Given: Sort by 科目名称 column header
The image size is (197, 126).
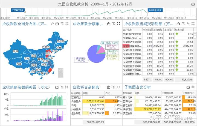Looking at the screenshot, I should pyautogui.click(x=76, y=93).
